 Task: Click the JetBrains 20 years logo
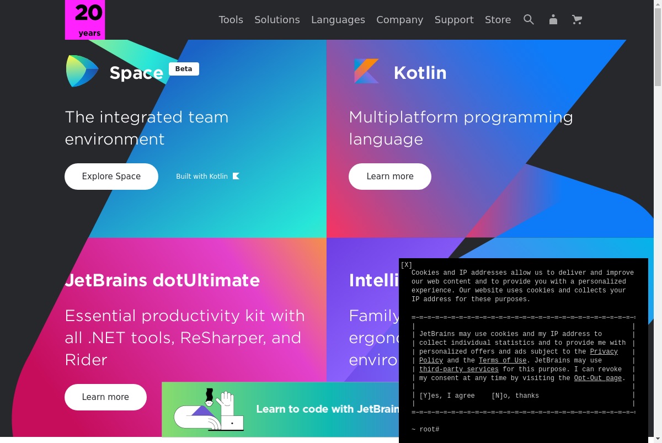pos(85,20)
